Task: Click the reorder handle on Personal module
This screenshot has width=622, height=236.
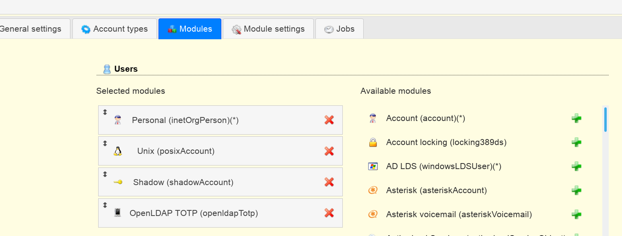Action: [x=105, y=112]
